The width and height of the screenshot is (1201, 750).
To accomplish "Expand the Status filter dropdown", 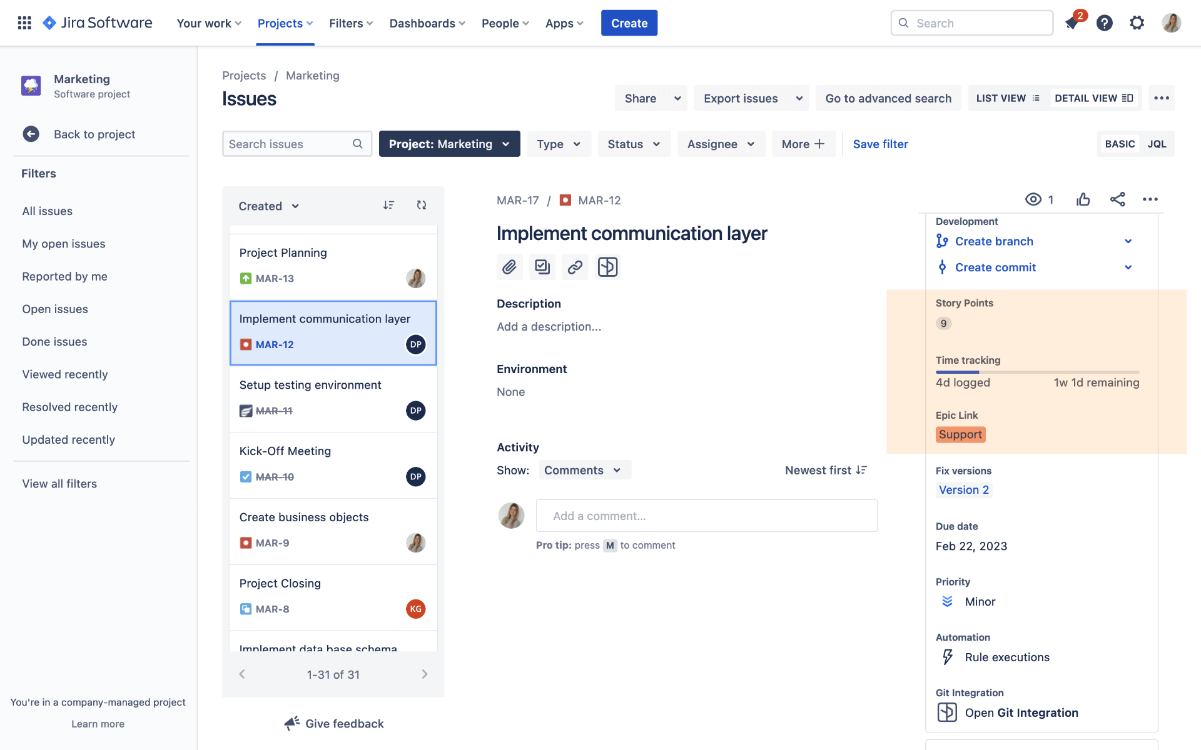I will pos(634,144).
